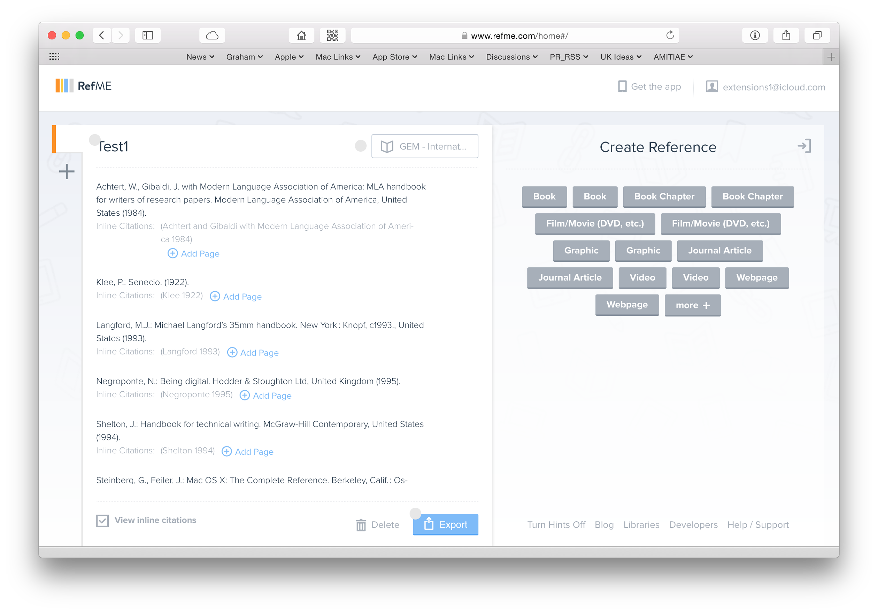Show all tabs overview icon
The height and width of the screenshot is (613, 878).
point(817,36)
